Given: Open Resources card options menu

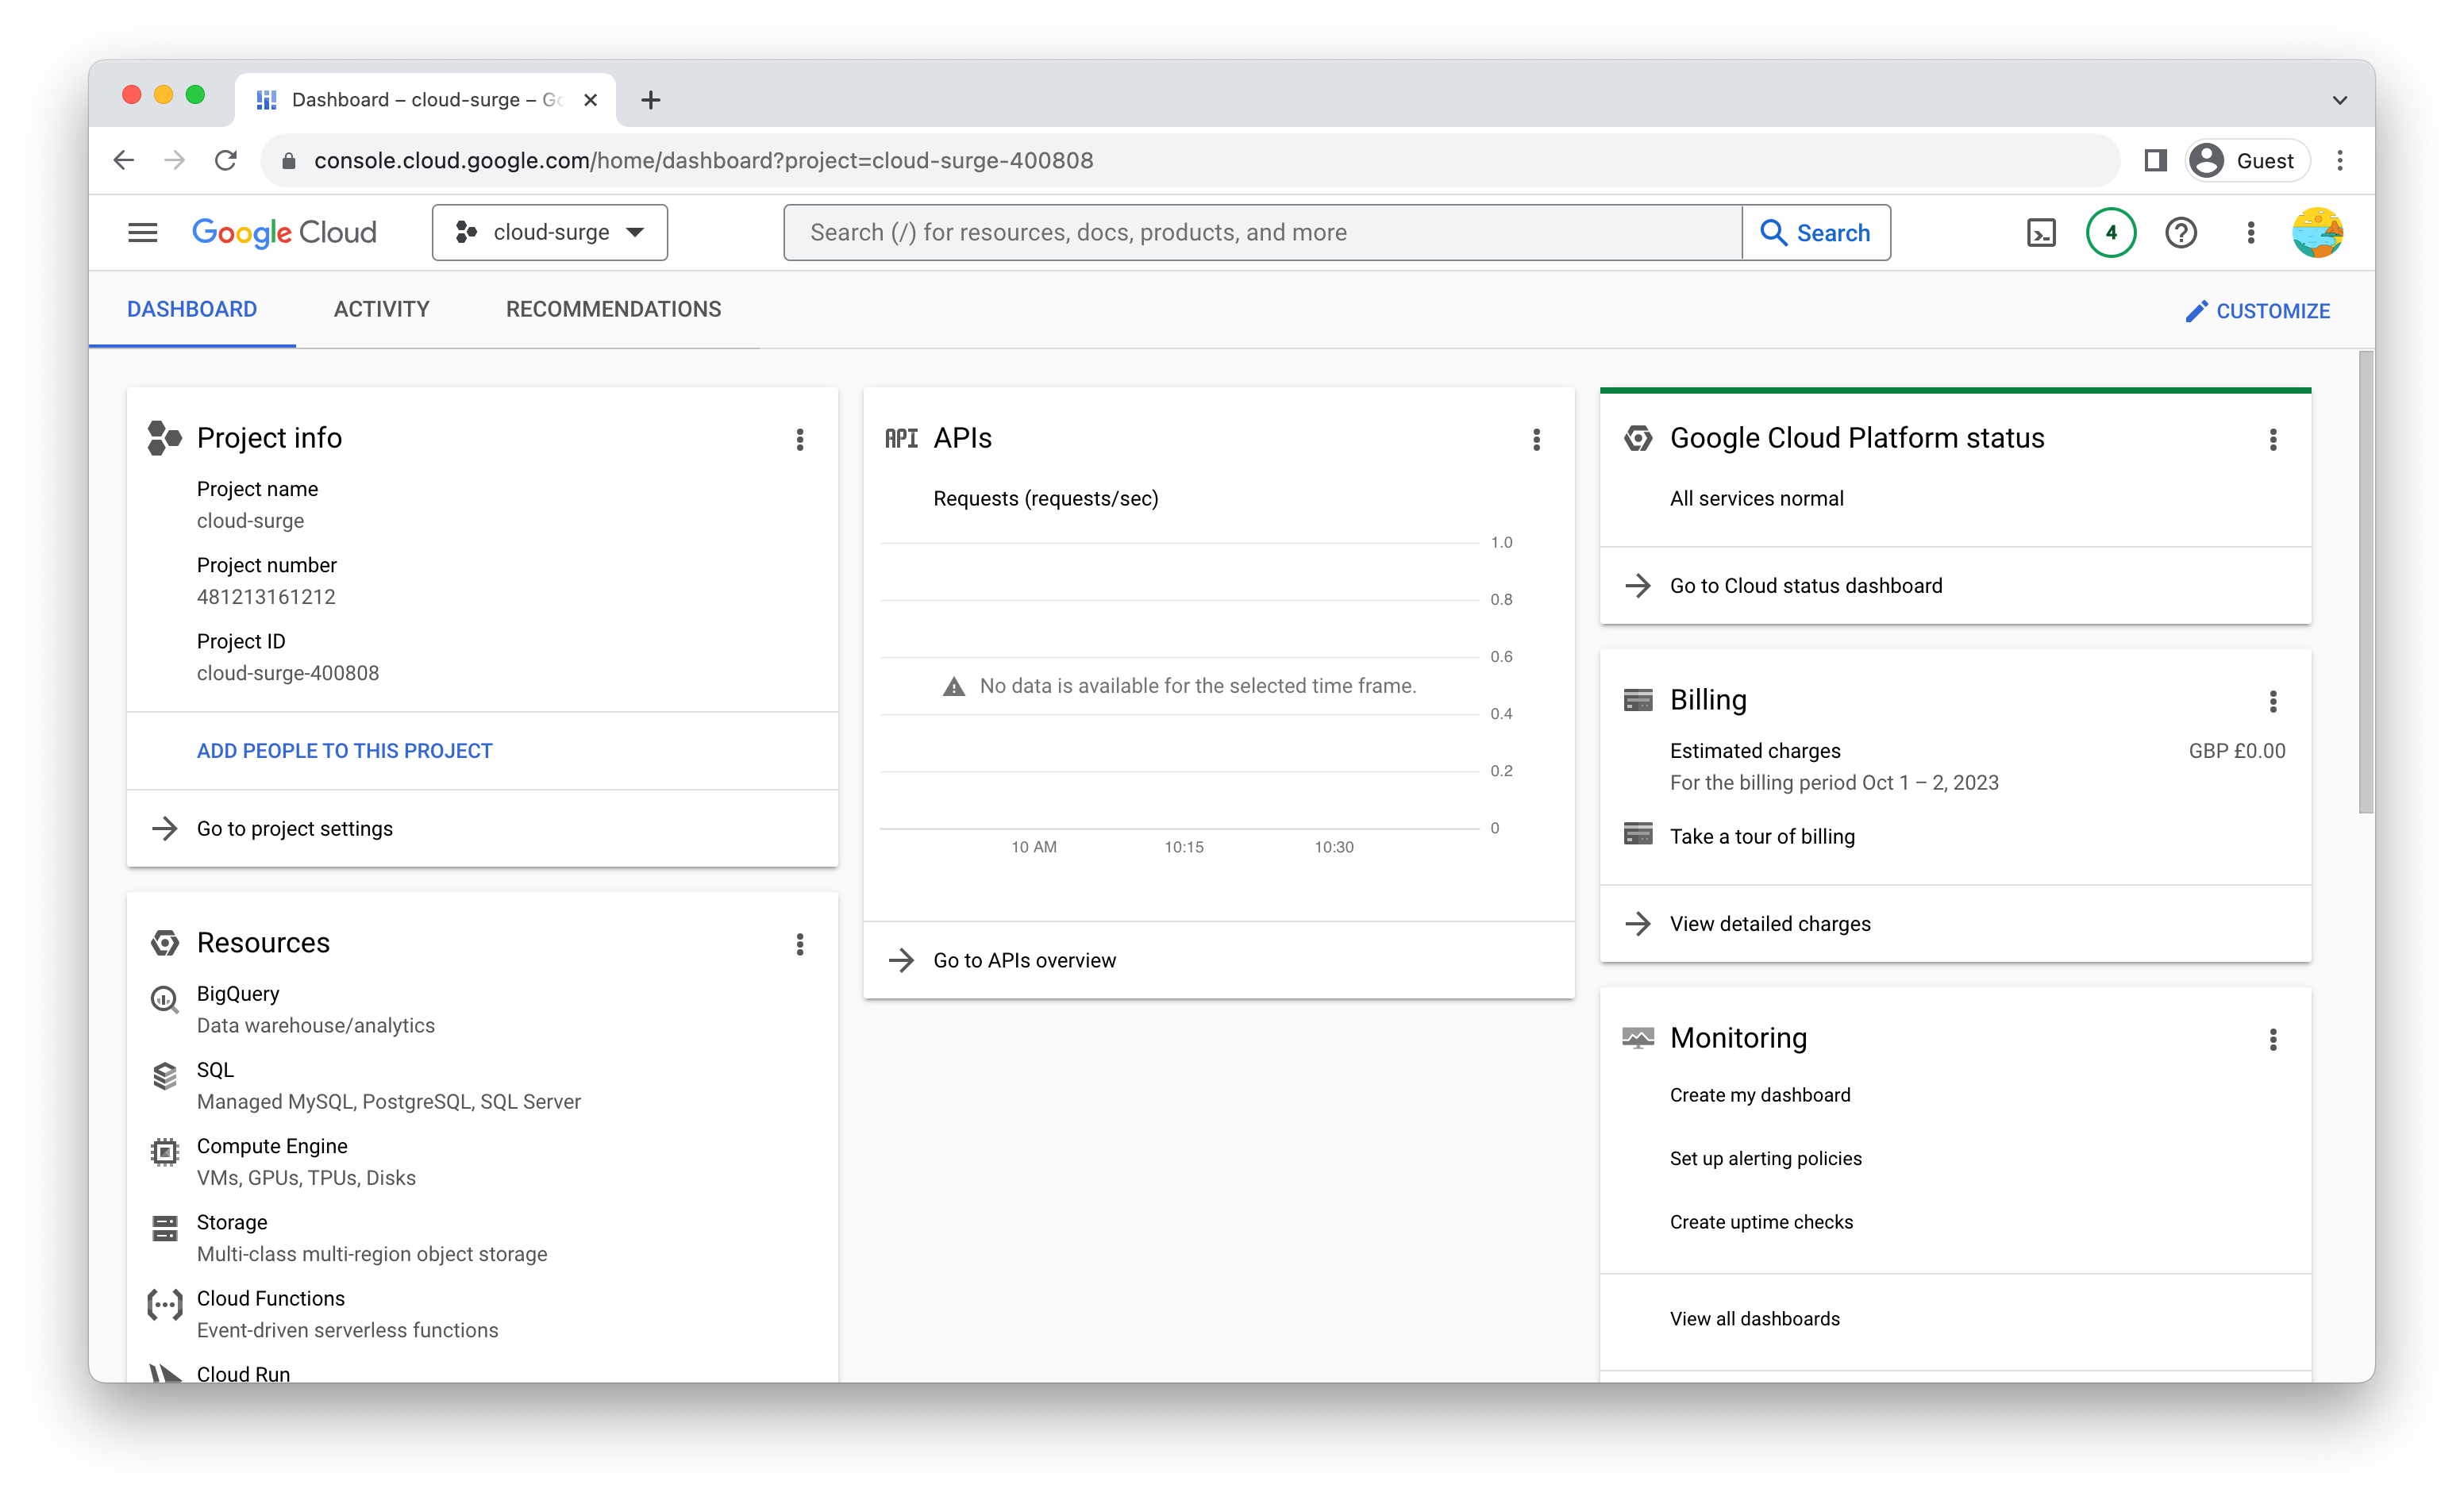Looking at the screenshot, I should [x=800, y=945].
